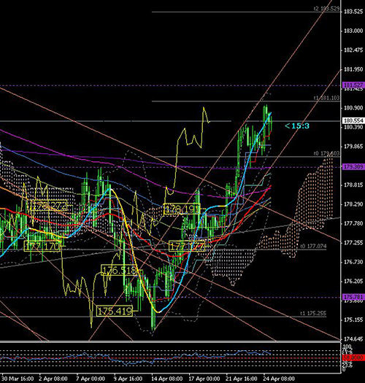365x383 pixels.
Task: Click the 175.781 purple price tag
Action: (x=354, y=297)
